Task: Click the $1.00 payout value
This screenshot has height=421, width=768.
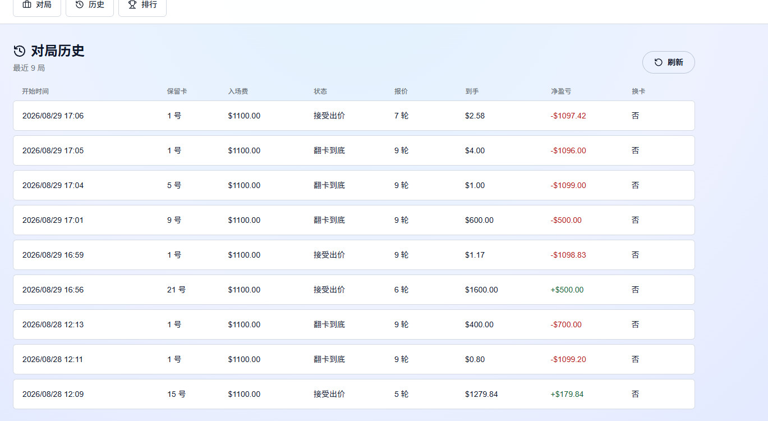Action: [x=475, y=185]
